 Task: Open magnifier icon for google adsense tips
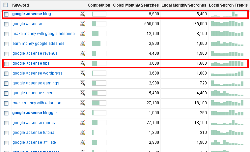(x=83, y=63)
